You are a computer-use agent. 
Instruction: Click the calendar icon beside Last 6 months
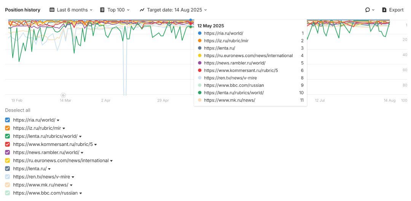(x=52, y=10)
